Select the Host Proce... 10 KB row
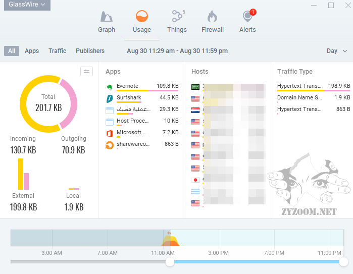This screenshot has height=274, width=353. coord(142,122)
